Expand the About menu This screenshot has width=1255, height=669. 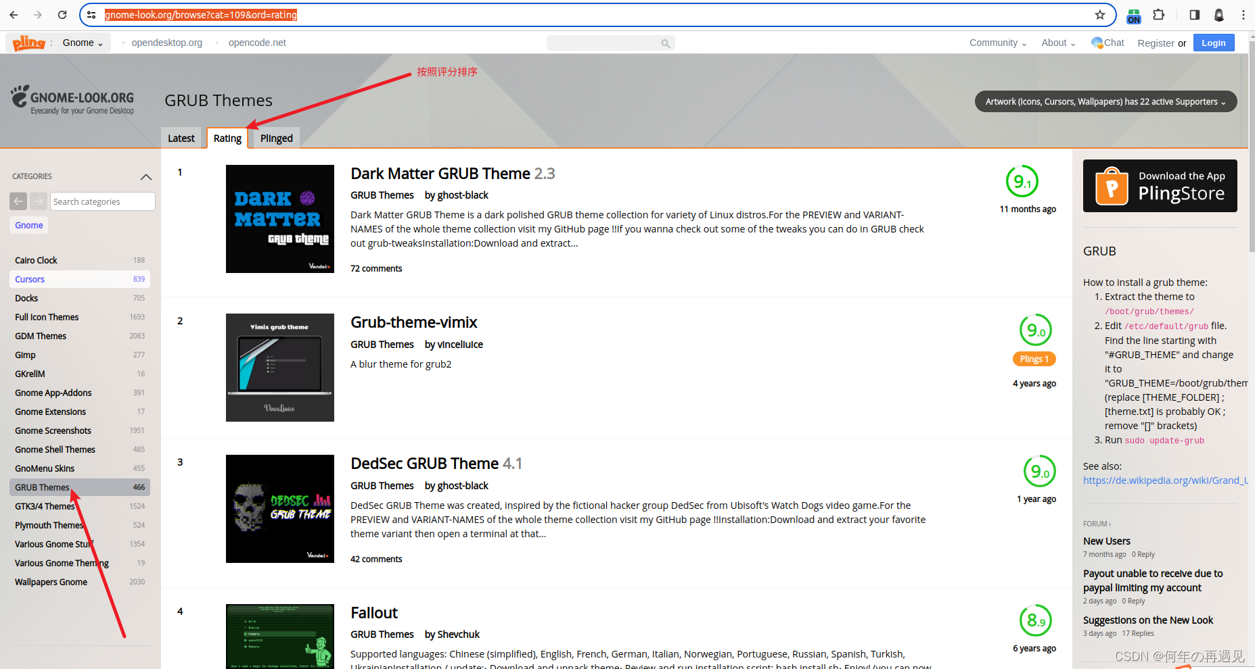pos(1058,43)
